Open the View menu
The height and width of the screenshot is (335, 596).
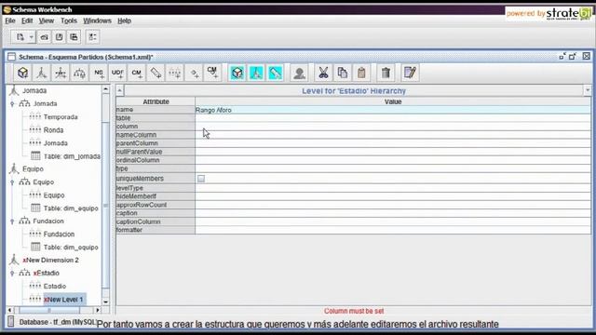point(47,20)
